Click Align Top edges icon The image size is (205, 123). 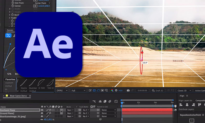coord(199,105)
